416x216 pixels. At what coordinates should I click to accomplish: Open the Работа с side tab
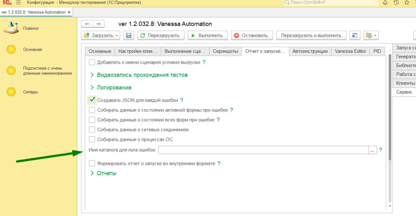(x=405, y=74)
